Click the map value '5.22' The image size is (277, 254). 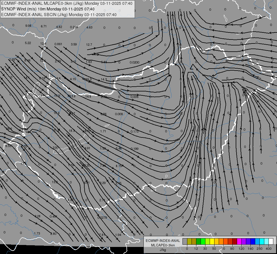click(x=28, y=43)
